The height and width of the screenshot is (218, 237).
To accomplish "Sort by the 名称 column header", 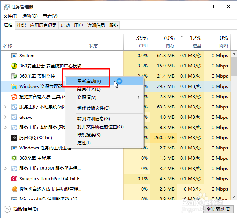I will (44, 42).
